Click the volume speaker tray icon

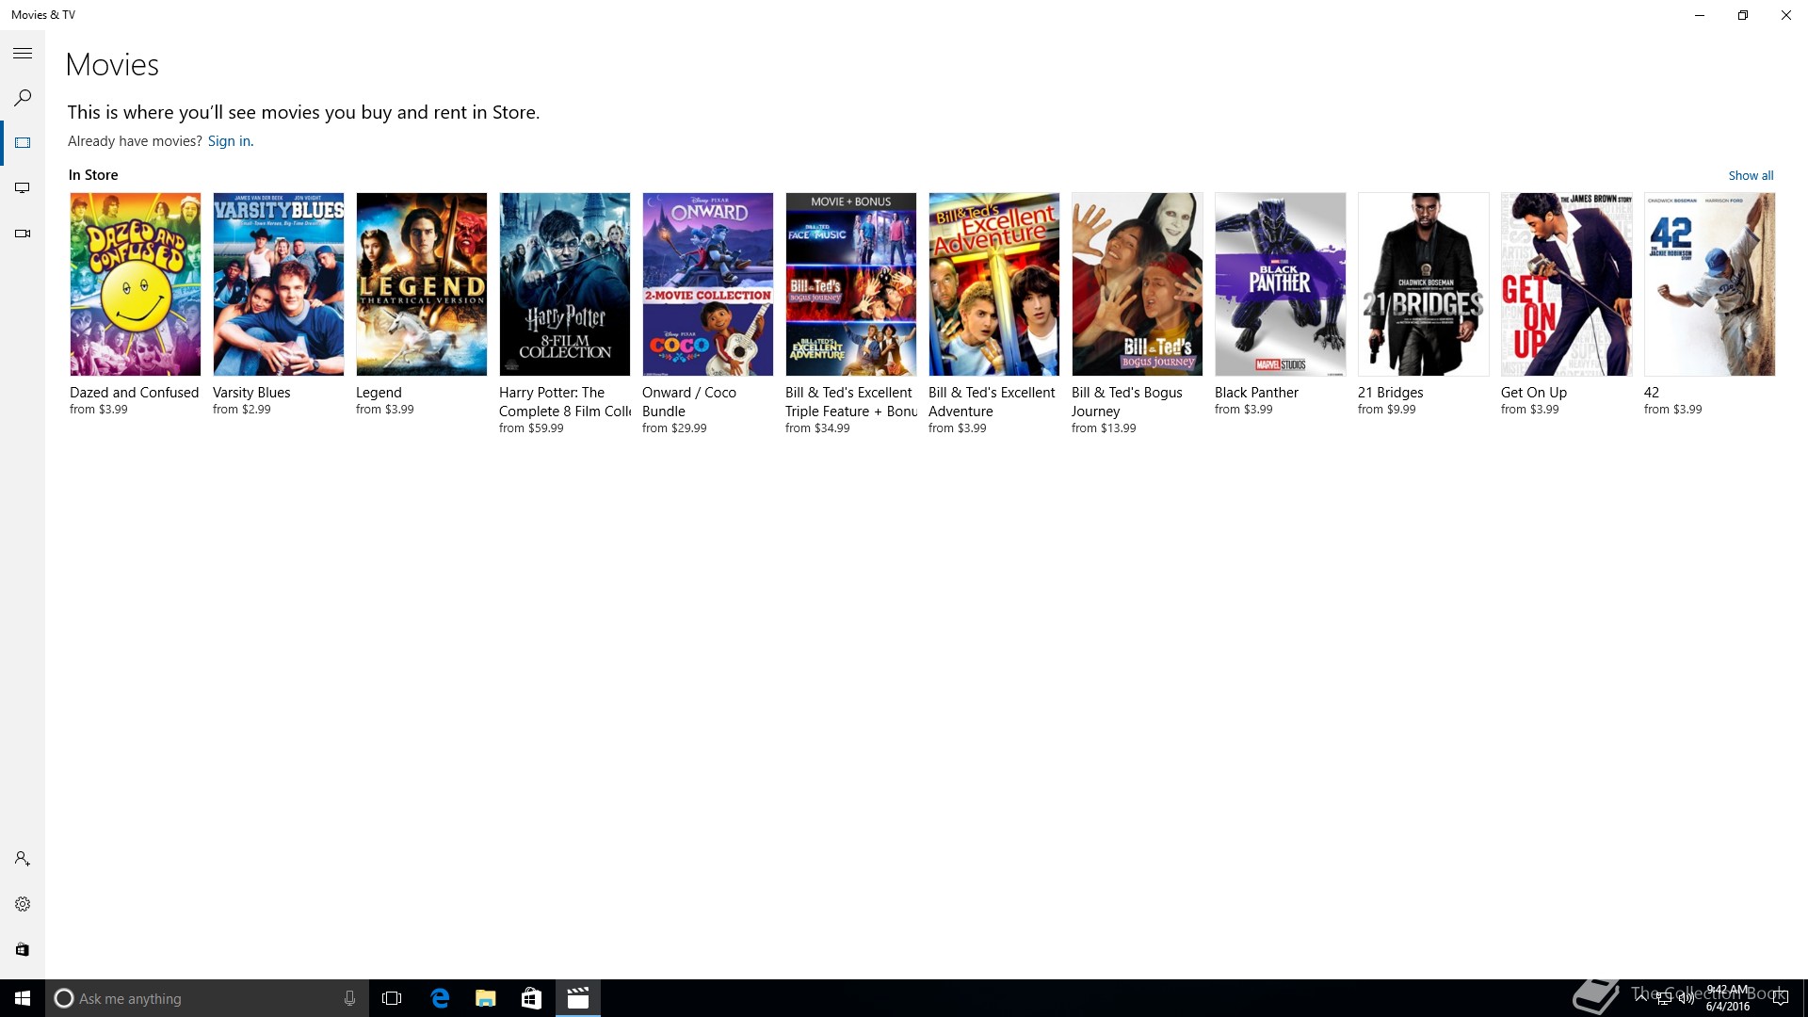pos(1687,998)
